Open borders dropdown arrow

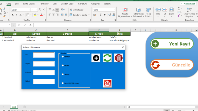pos(30,15)
